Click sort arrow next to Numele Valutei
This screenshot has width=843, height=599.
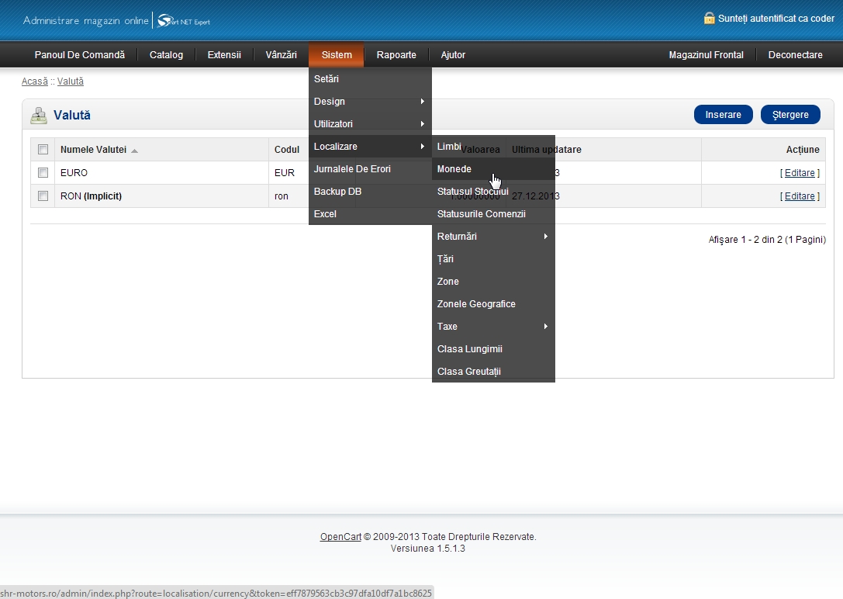[x=134, y=151]
